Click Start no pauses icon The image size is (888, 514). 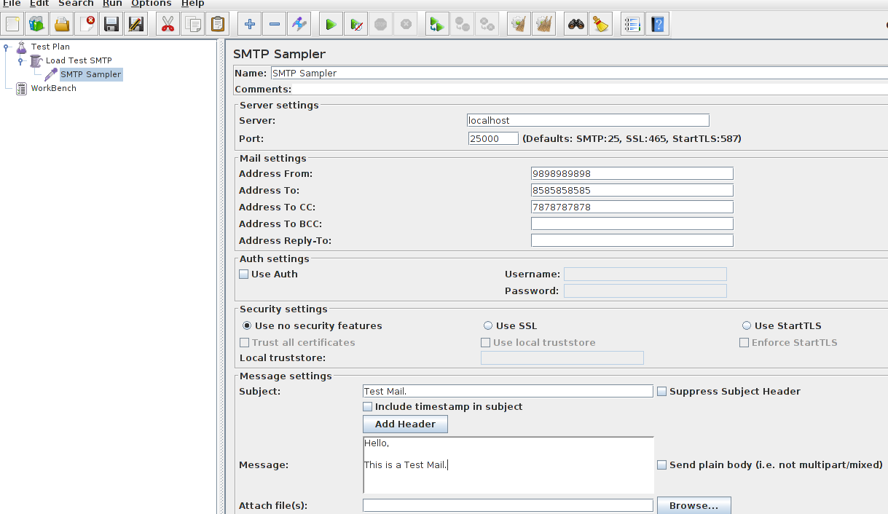pyautogui.click(x=355, y=24)
